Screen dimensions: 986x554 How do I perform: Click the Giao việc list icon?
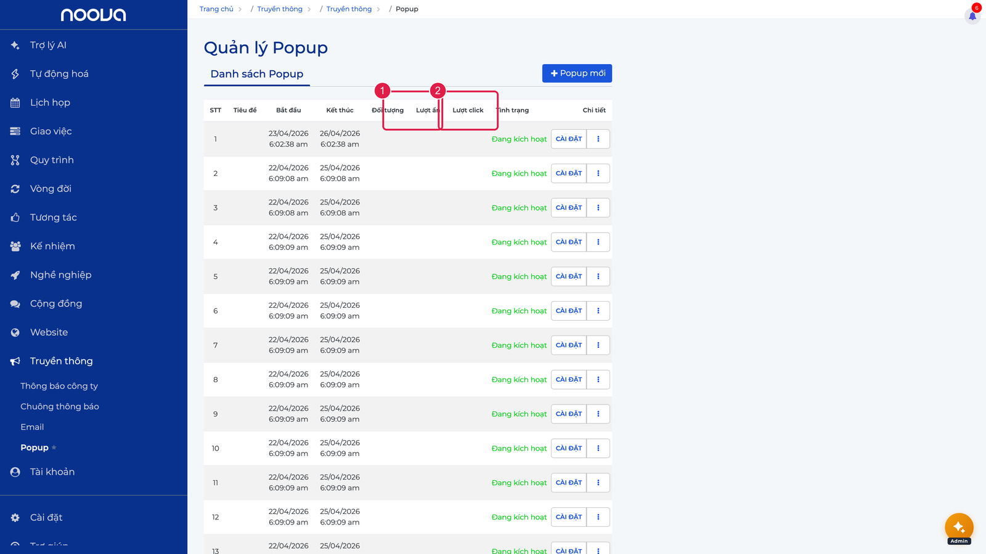pos(15,131)
